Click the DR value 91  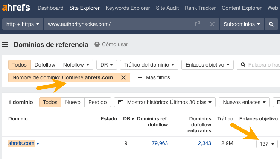point(127,143)
